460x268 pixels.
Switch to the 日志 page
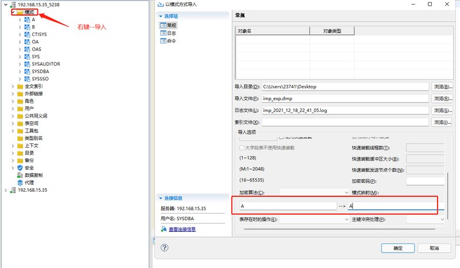(x=168, y=33)
